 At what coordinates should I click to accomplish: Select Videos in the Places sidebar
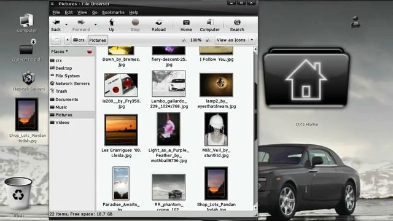pos(72,123)
